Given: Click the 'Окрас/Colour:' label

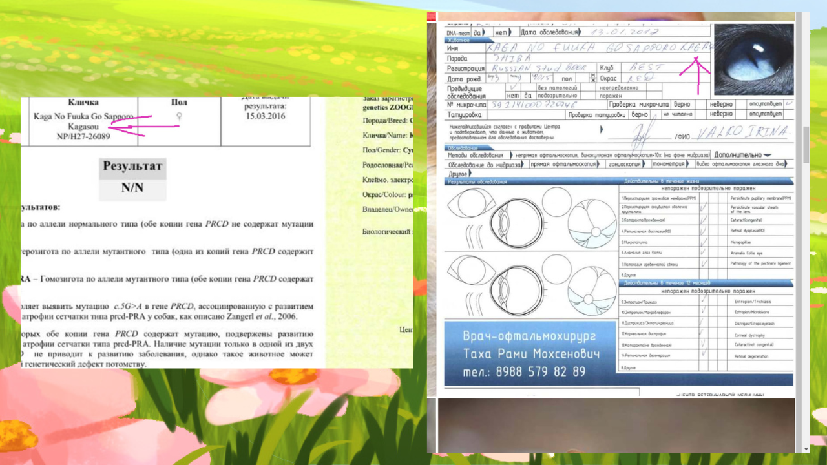Looking at the screenshot, I should (x=384, y=194).
